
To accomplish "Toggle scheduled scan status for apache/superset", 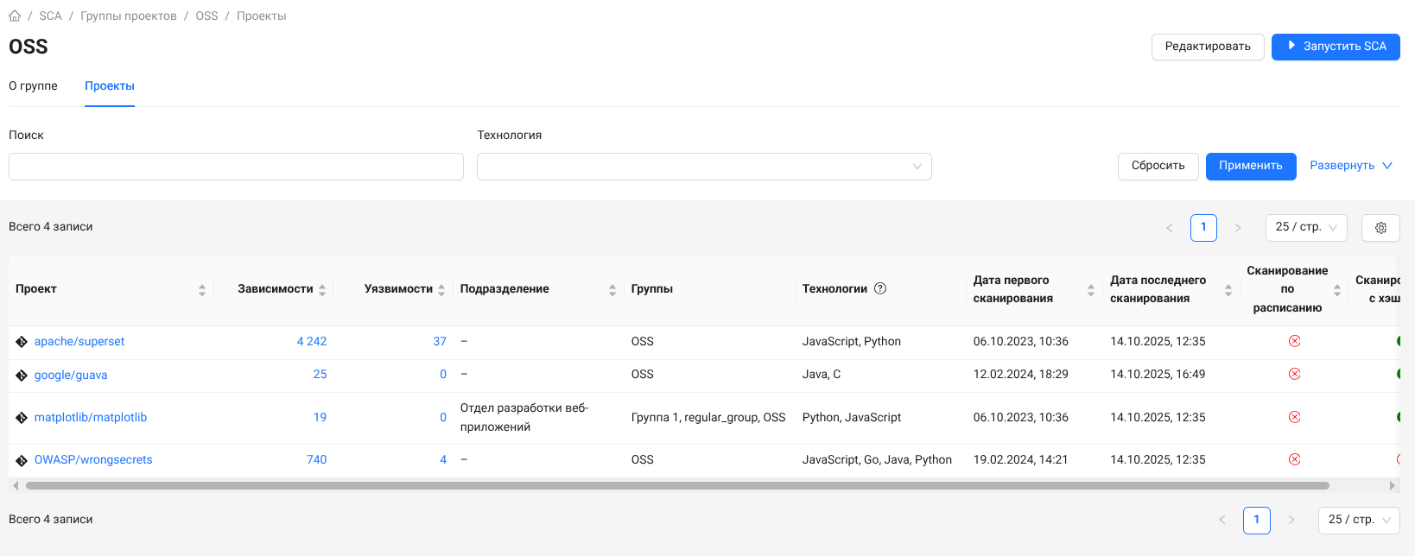I will click(1294, 341).
